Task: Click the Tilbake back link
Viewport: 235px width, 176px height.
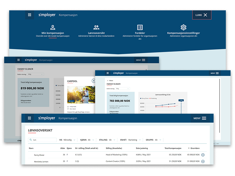Action: point(111,81)
